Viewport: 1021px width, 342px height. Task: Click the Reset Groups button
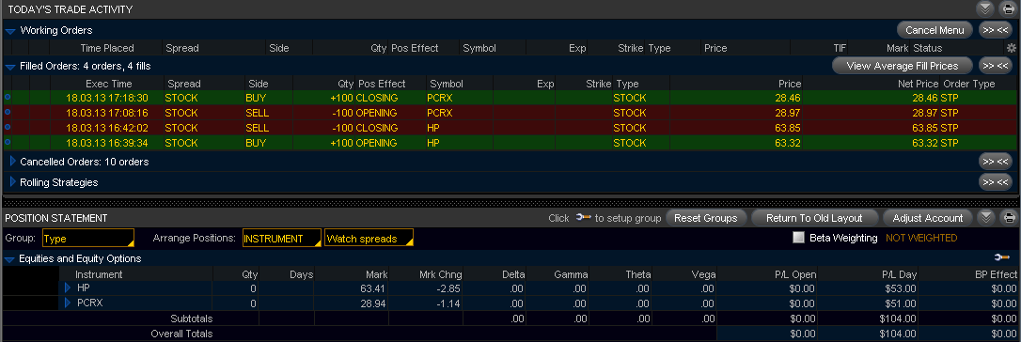706,218
